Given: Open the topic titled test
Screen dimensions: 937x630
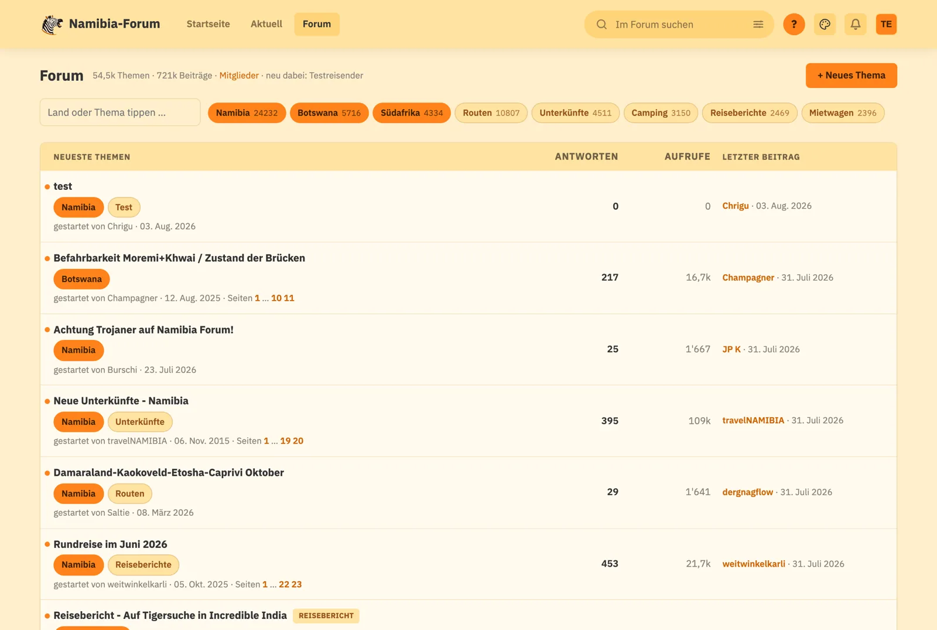Looking at the screenshot, I should 63,186.
